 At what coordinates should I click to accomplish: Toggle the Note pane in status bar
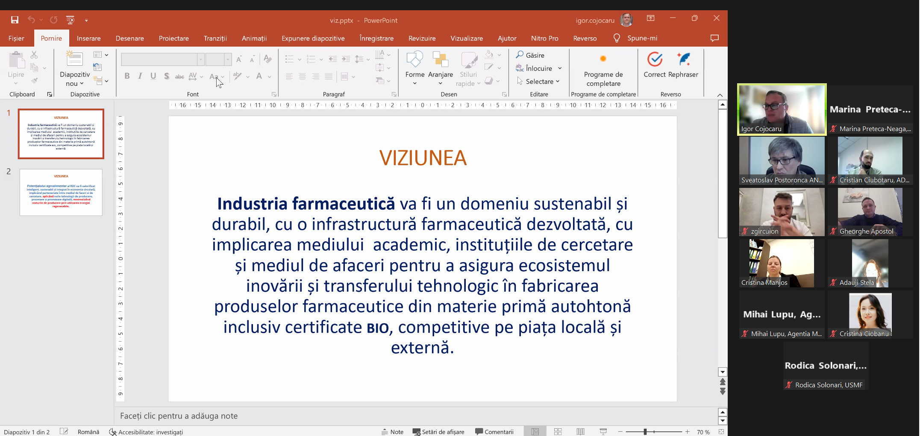tap(392, 432)
